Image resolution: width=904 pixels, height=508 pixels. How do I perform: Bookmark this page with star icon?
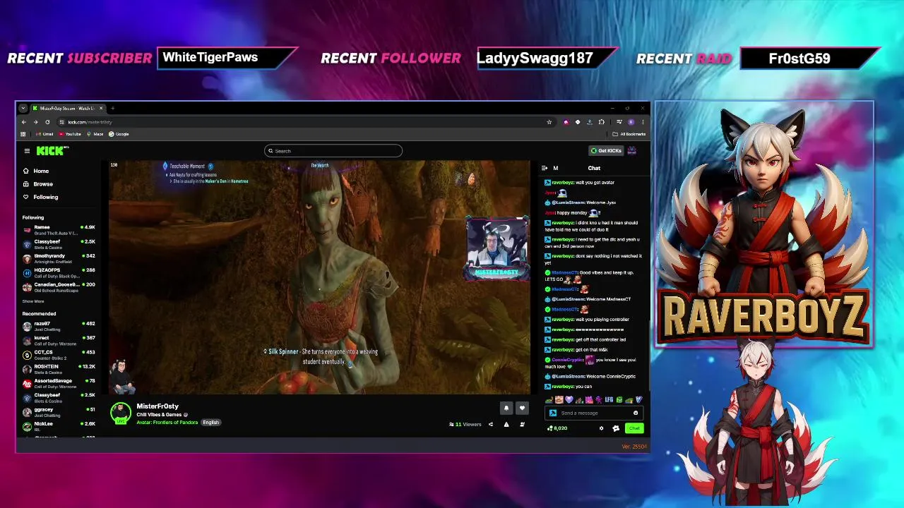(549, 122)
